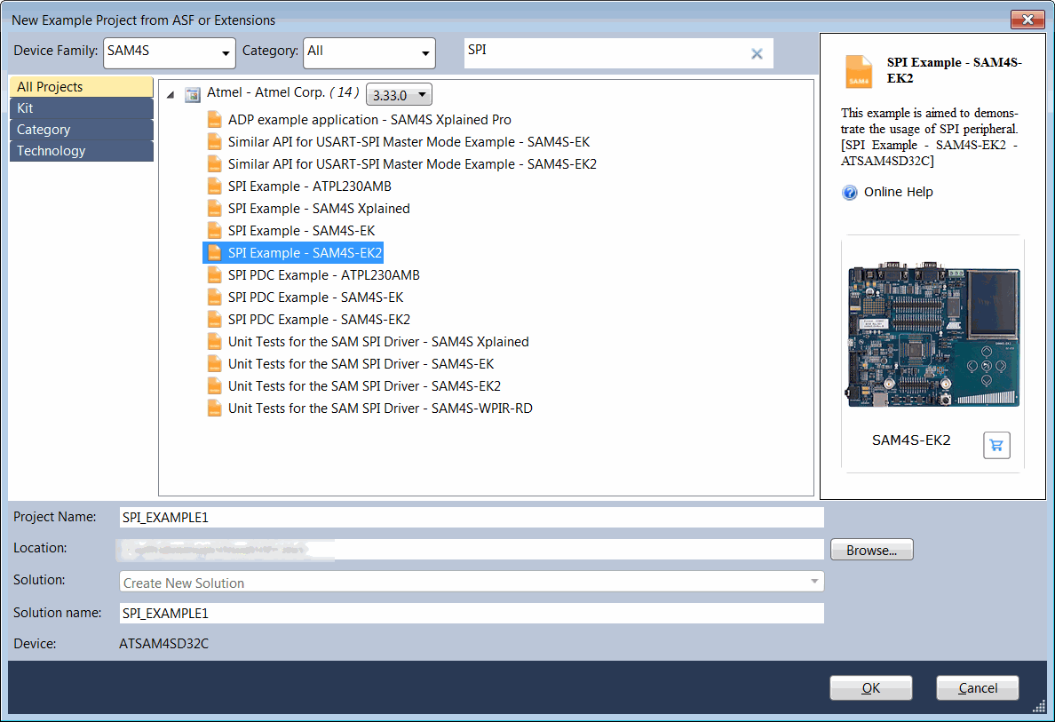Open the Online Help link

click(898, 193)
